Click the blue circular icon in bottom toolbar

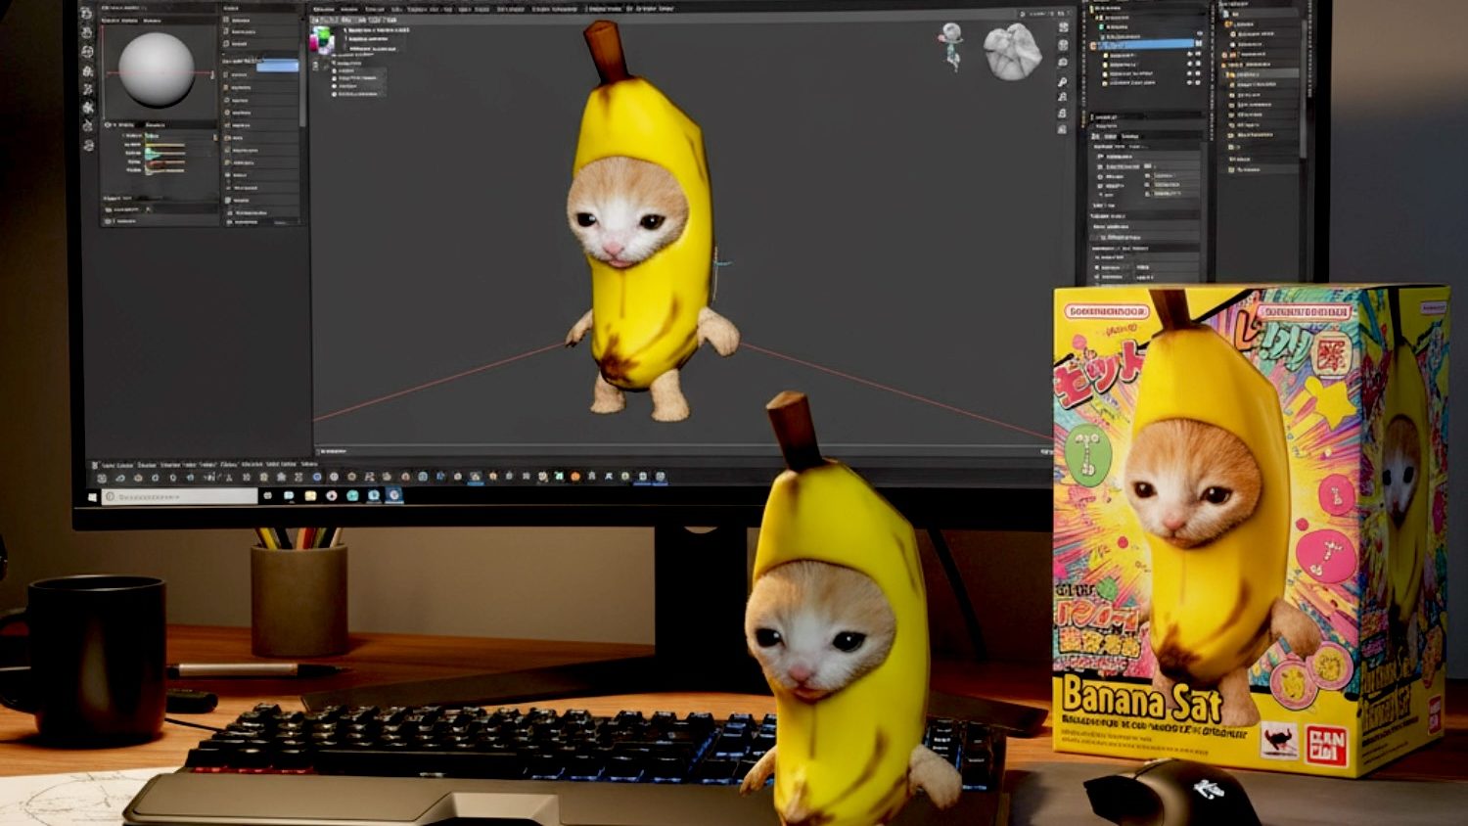[317, 478]
